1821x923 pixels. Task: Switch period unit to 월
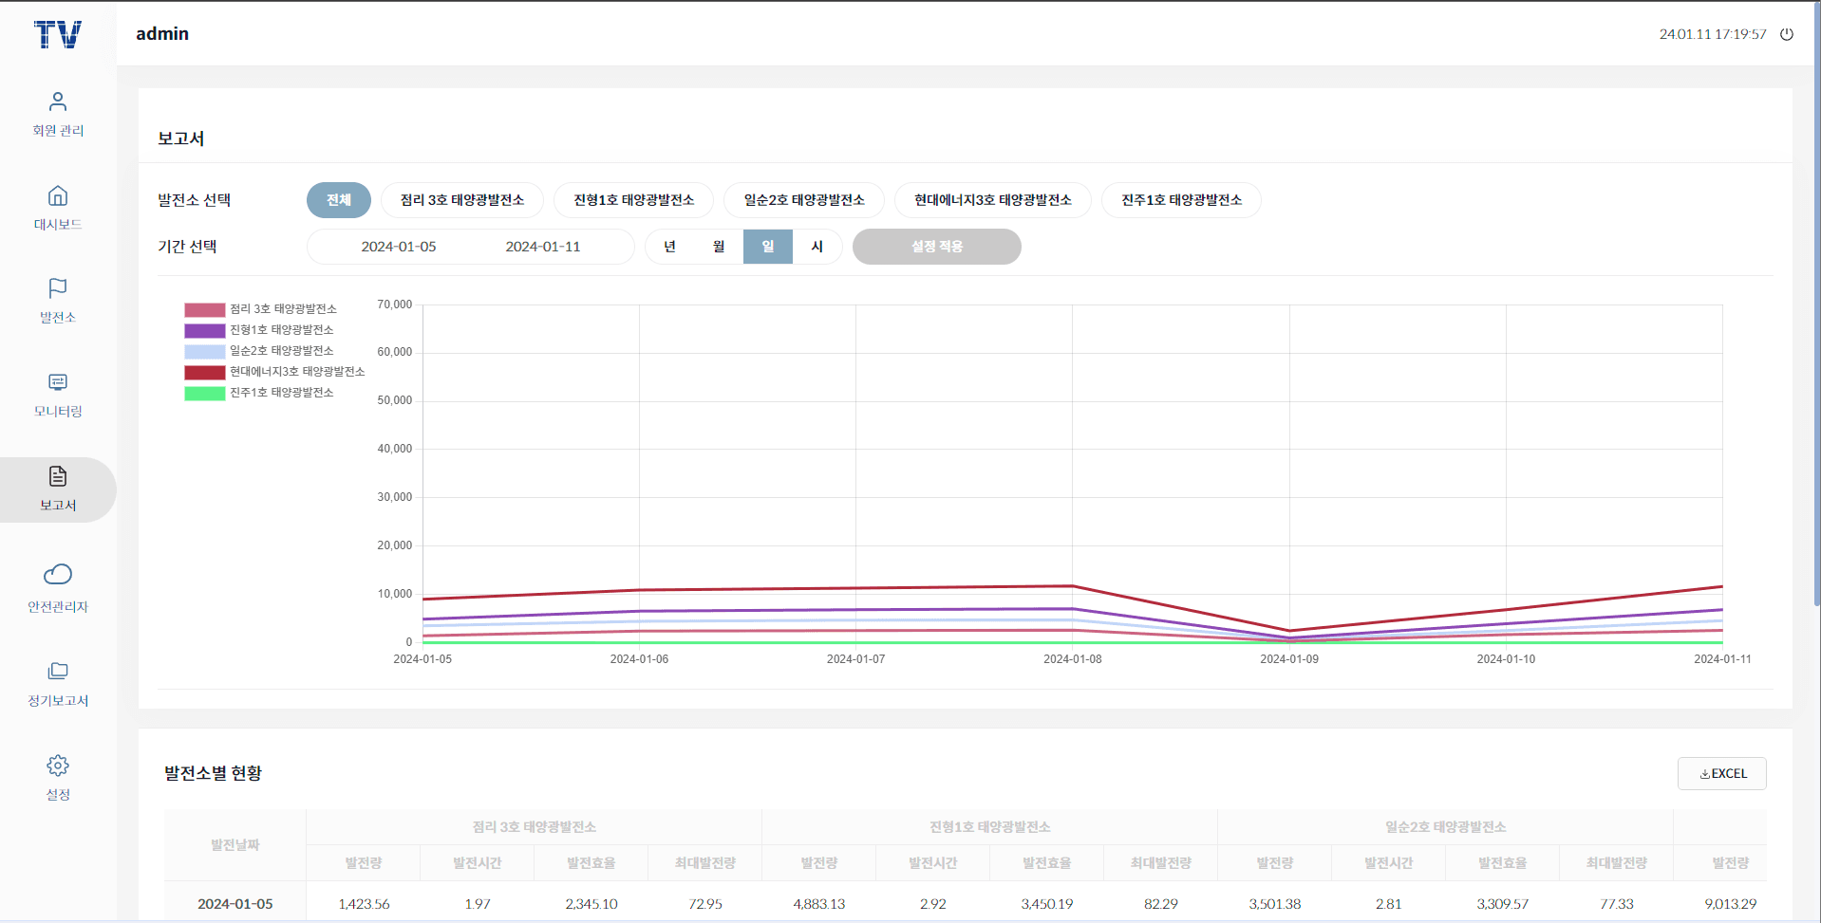[x=719, y=247]
